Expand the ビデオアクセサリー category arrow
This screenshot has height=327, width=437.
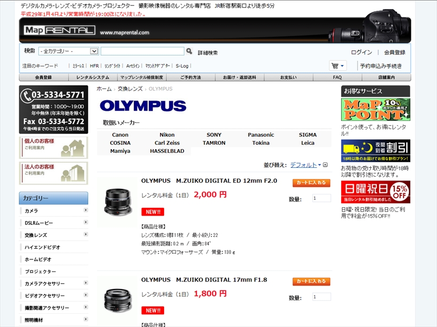86,295
